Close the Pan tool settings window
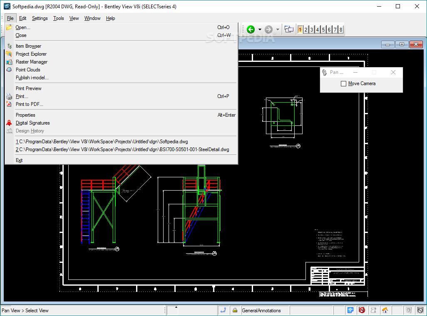Viewport: 427px width, 316px height. pos(393,72)
